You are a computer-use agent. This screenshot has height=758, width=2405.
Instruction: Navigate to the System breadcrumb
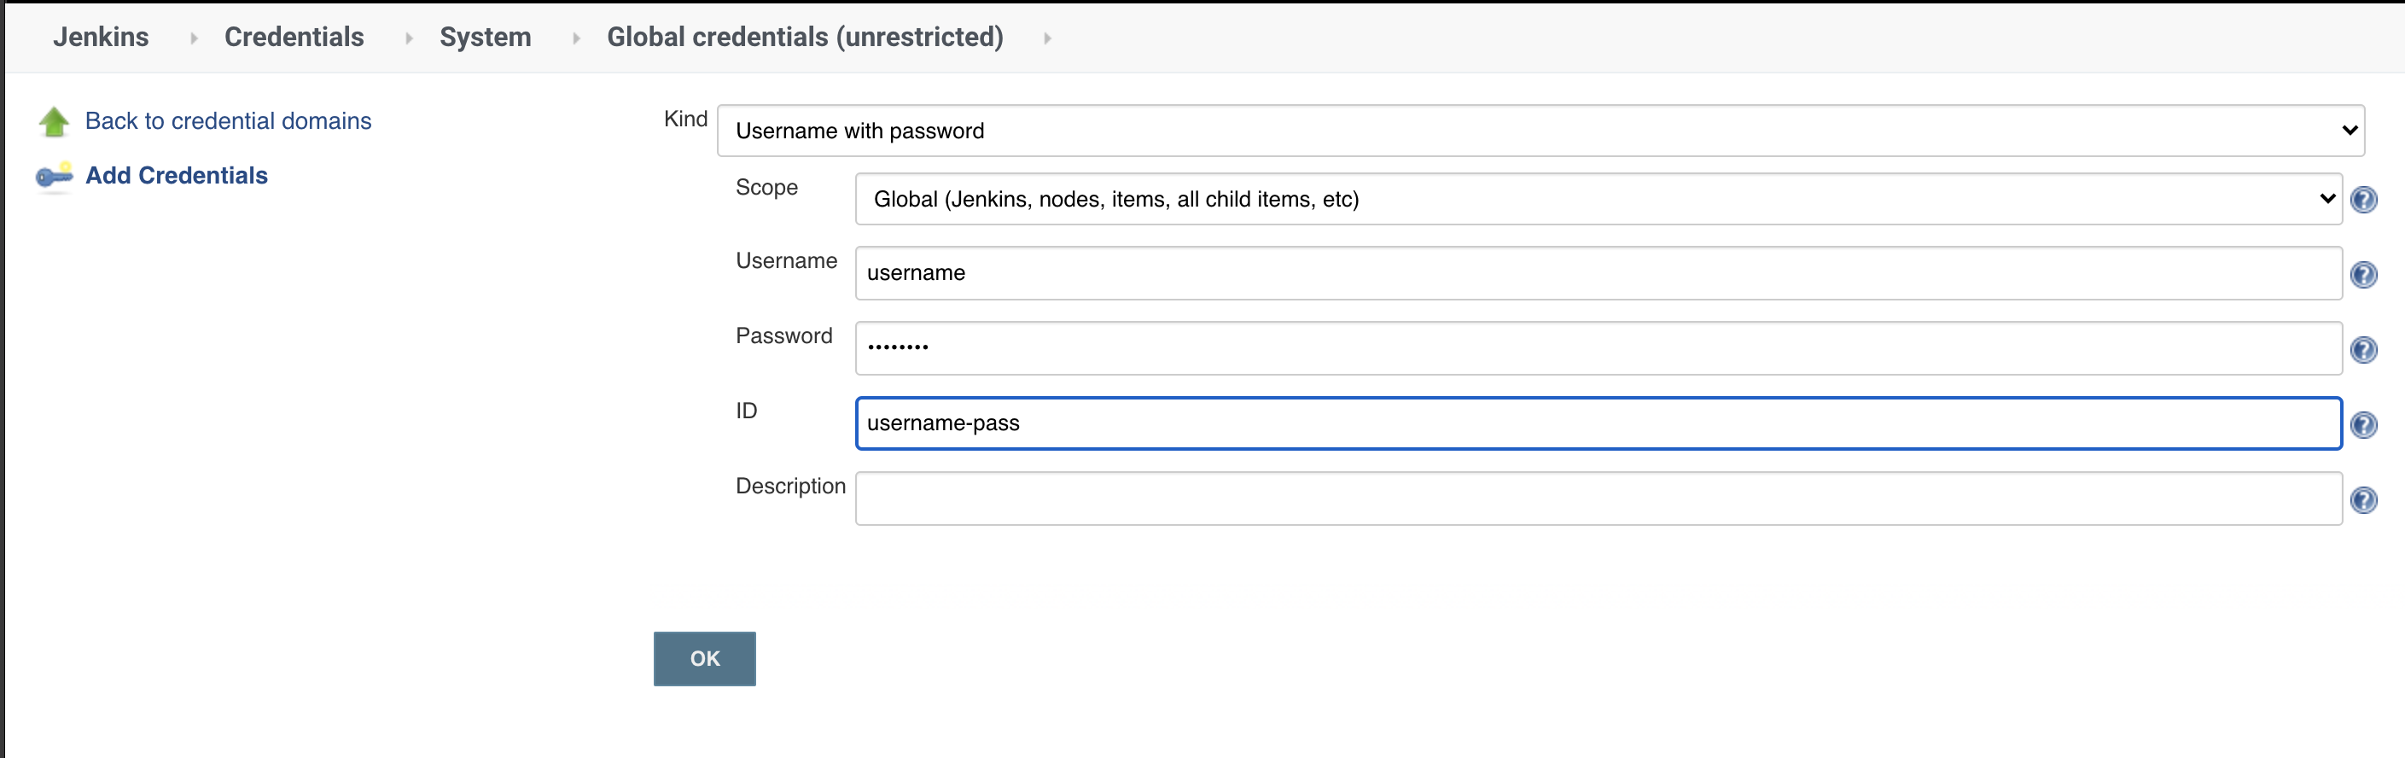coord(486,38)
